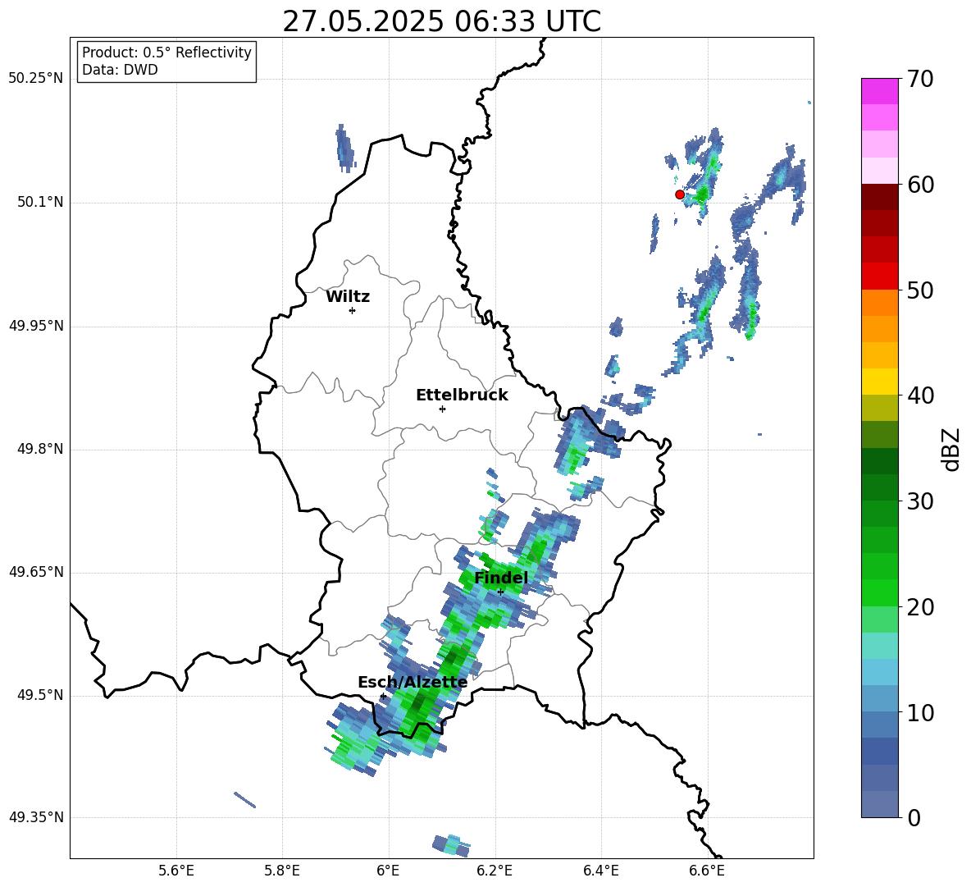The image size is (971, 887).
Task: Click the Wiltz location cross marker
Action: (353, 310)
